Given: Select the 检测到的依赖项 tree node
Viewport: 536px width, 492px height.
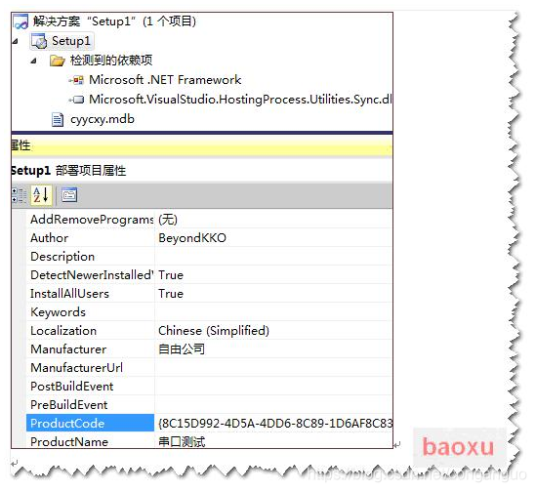Looking at the screenshot, I should coord(111,61).
